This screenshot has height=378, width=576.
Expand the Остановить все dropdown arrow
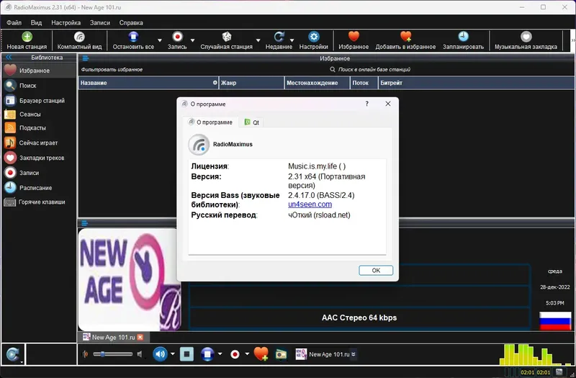coord(159,40)
